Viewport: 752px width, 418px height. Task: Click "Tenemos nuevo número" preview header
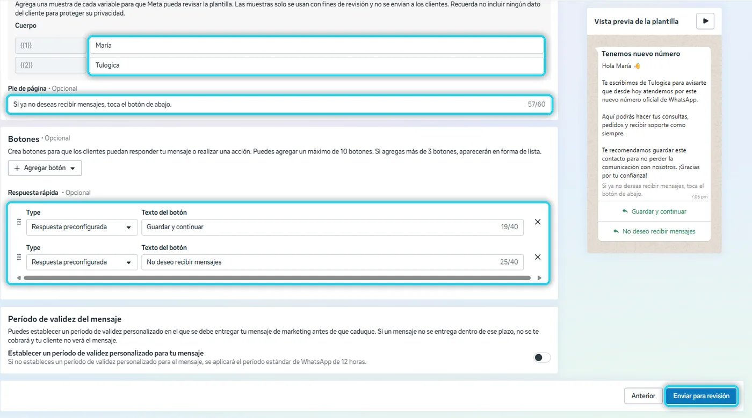pos(641,54)
